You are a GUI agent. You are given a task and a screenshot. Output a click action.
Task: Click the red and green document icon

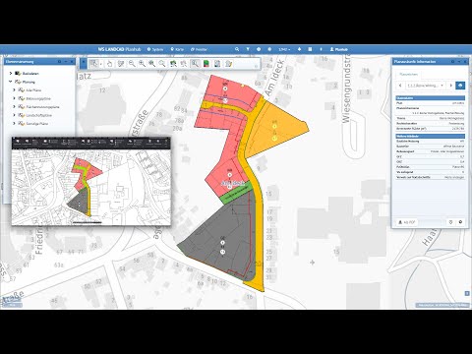click(206, 64)
